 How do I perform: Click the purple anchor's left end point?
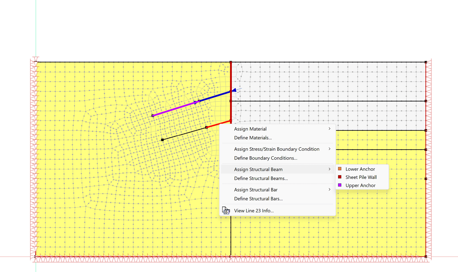pos(153,116)
